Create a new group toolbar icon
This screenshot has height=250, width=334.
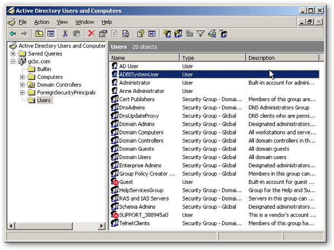coord(178,33)
